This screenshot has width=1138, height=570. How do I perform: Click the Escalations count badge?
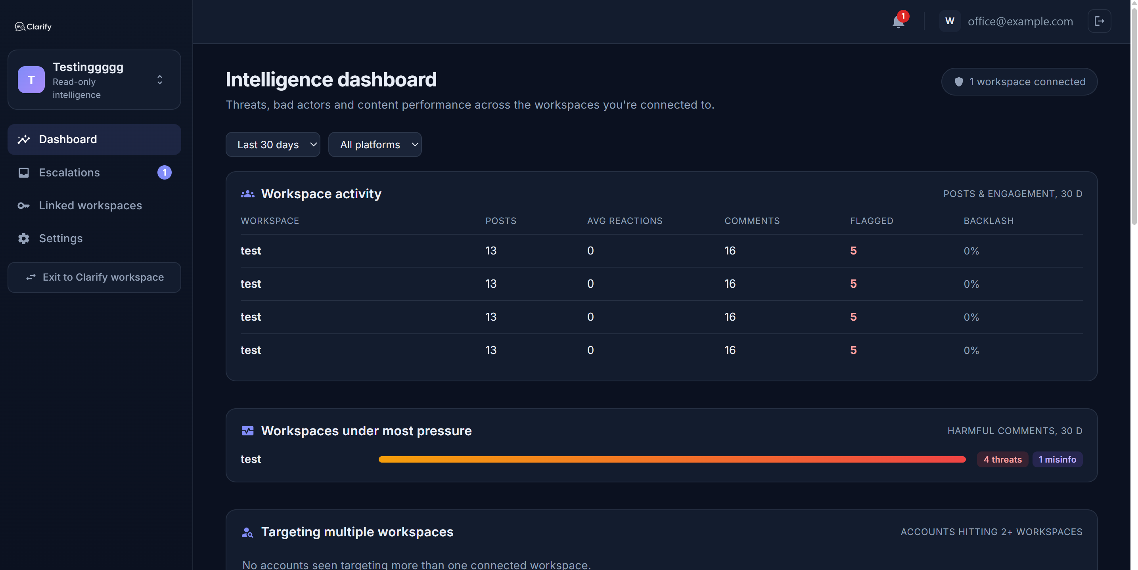[164, 173]
